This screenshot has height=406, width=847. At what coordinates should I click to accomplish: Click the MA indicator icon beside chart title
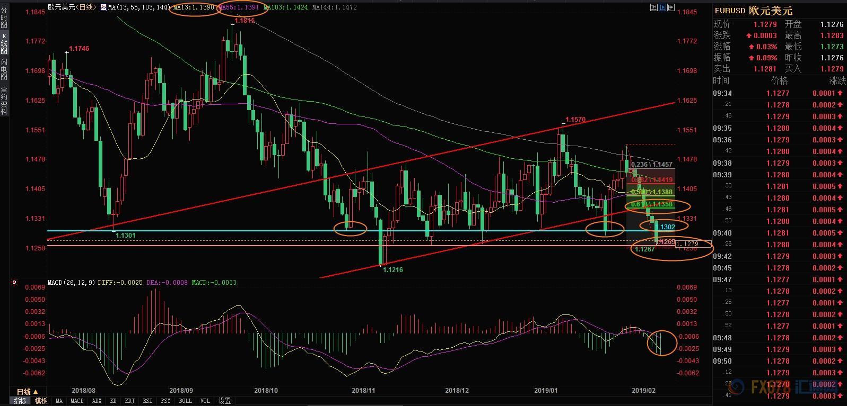pos(103,7)
